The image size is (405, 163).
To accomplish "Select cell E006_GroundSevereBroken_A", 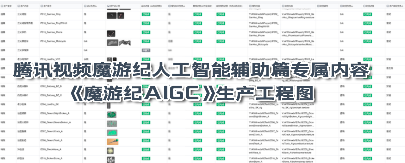I will 56,122.
